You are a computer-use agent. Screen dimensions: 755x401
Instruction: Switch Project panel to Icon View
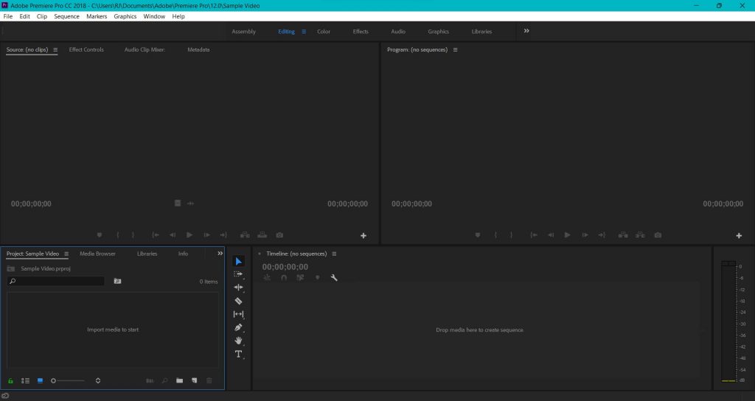click(40, 380)
